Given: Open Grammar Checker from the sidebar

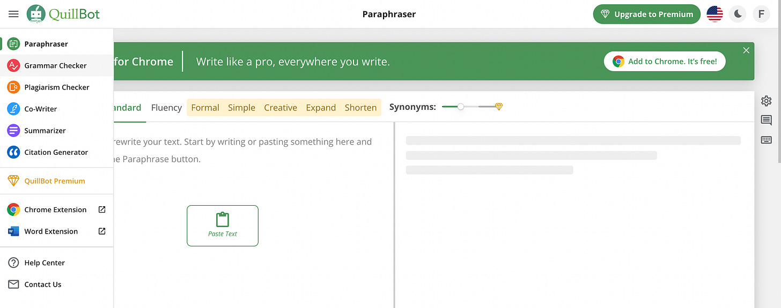Looking at the screenshot, I should click(x=56, y=65).
